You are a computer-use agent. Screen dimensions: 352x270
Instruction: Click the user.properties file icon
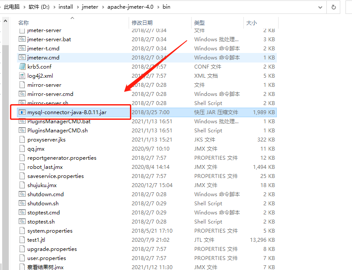point(22,258)
